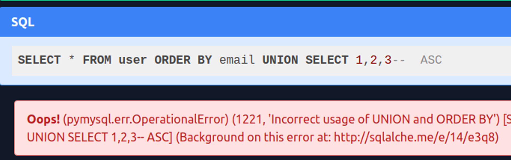Click the BY keyword in the query
Screen dimensions: 511x160
coord(205,60)
